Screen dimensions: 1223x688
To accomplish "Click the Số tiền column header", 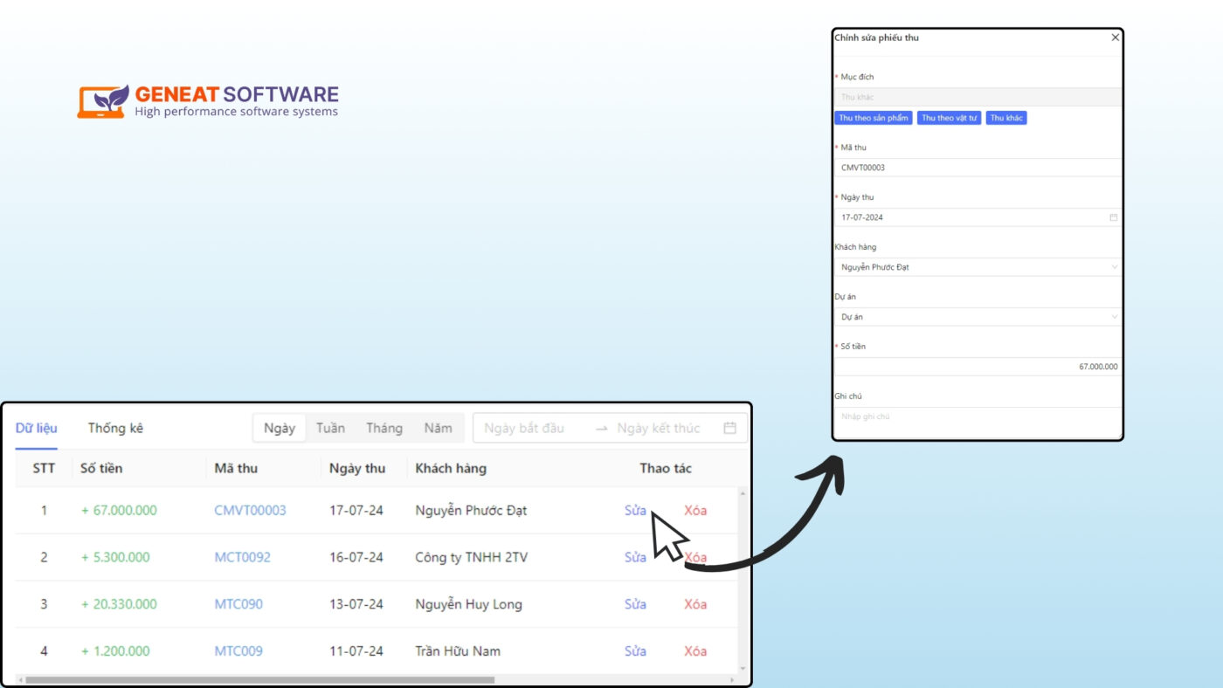I will [x=101, y=469].
